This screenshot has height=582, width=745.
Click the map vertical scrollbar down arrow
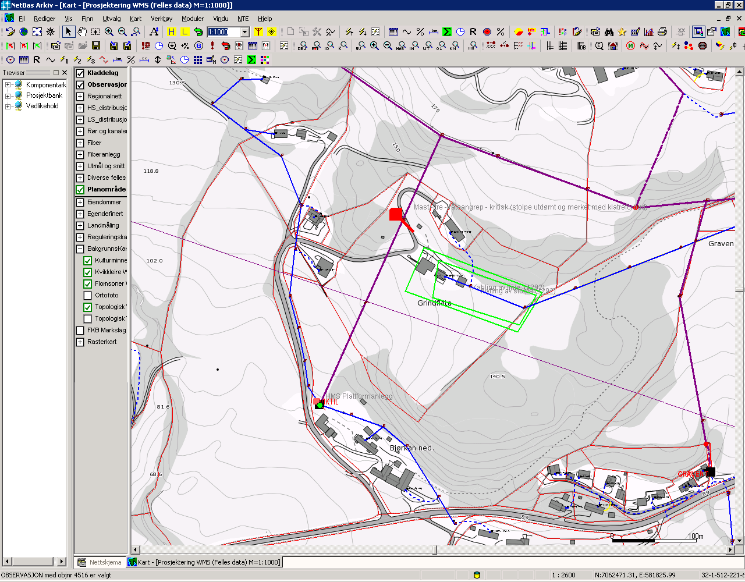coord(740,541)
